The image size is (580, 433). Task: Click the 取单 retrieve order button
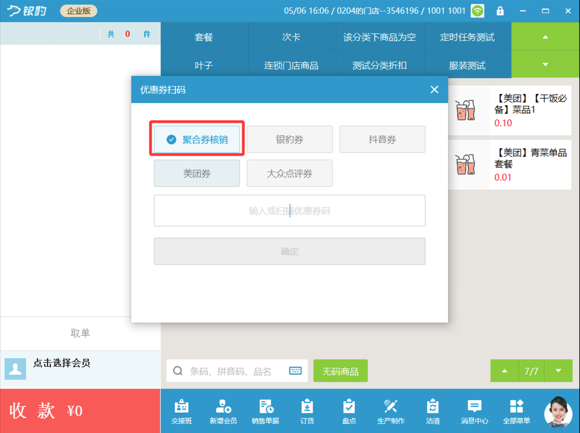80,333
